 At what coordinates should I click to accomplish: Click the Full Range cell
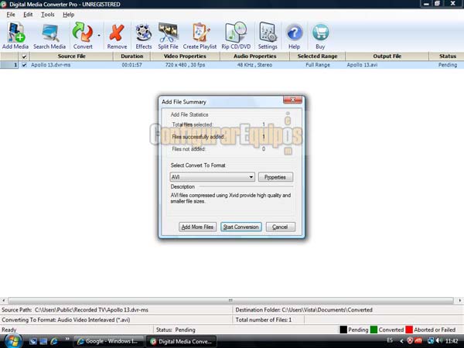[318, 65]
